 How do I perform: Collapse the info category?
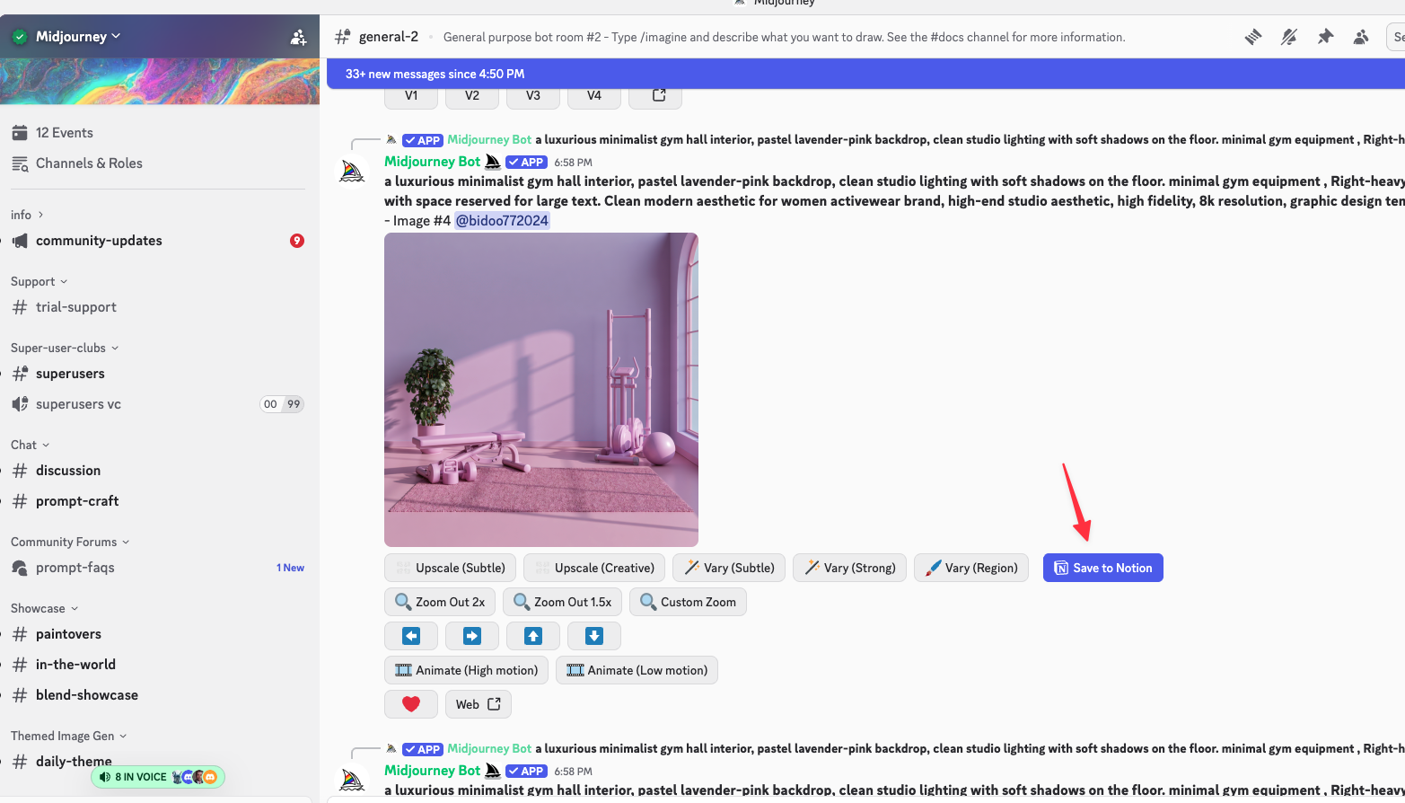click(x=27, y=215)
